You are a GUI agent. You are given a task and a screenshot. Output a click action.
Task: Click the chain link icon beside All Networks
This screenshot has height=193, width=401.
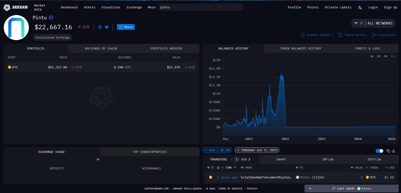coord(361,23)
